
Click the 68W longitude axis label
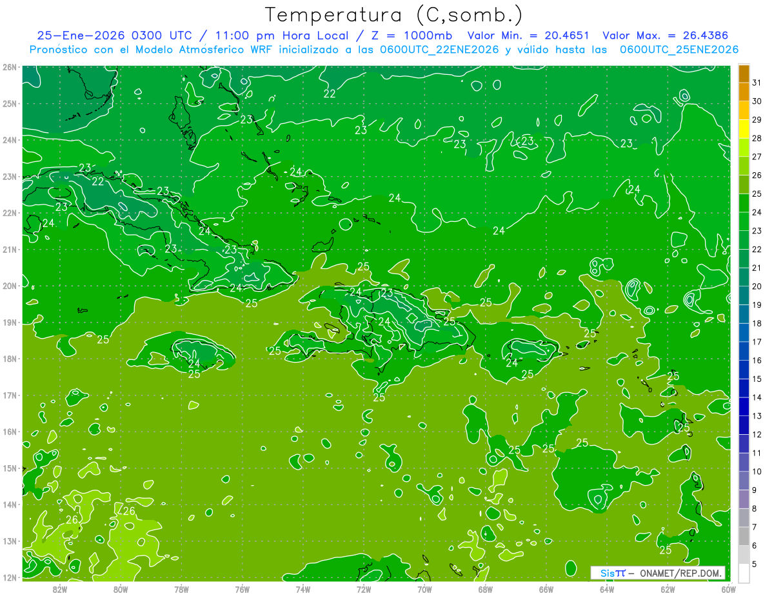point(485,589)
